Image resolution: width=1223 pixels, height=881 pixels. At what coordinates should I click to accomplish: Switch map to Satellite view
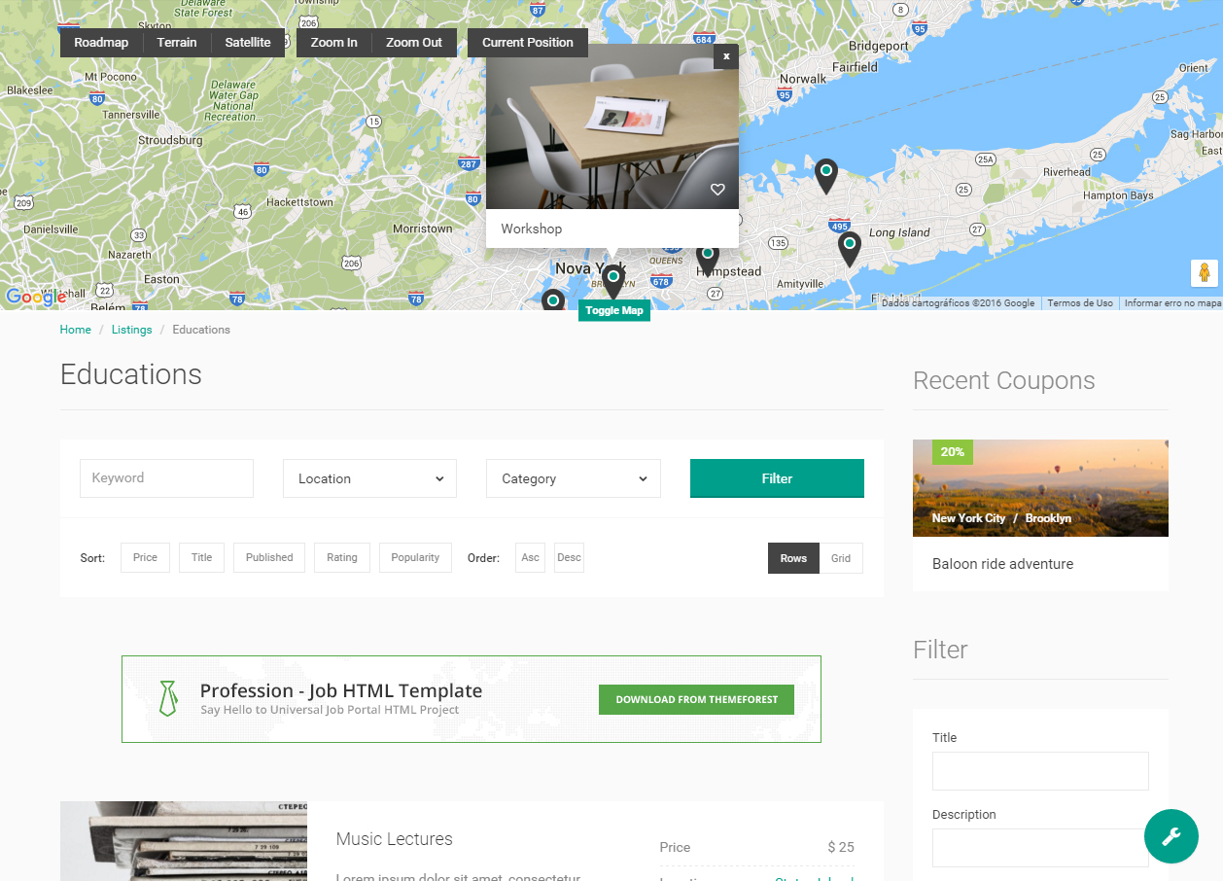(248, 43)
